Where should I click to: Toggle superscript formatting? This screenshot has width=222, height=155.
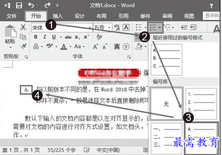(86, 37)
